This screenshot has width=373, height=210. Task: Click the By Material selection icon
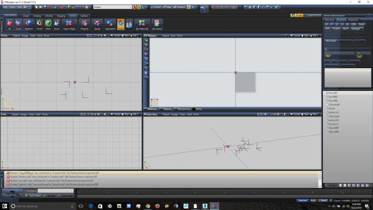pos(142,24)
